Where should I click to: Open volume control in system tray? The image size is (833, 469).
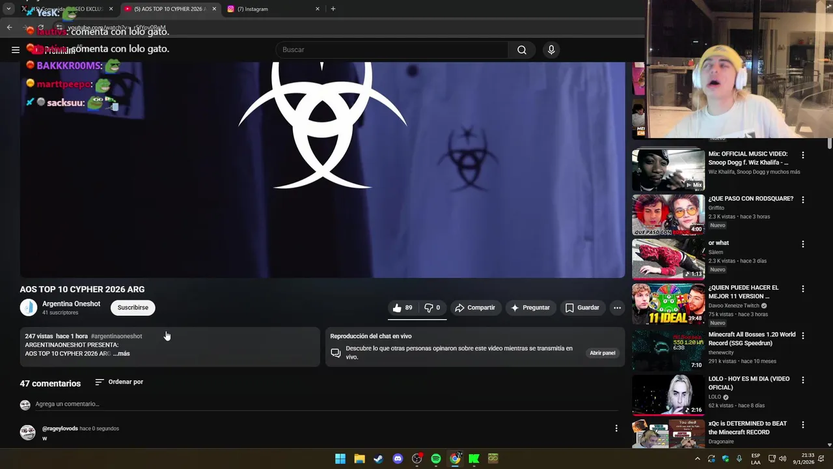(x=782, y=459)
